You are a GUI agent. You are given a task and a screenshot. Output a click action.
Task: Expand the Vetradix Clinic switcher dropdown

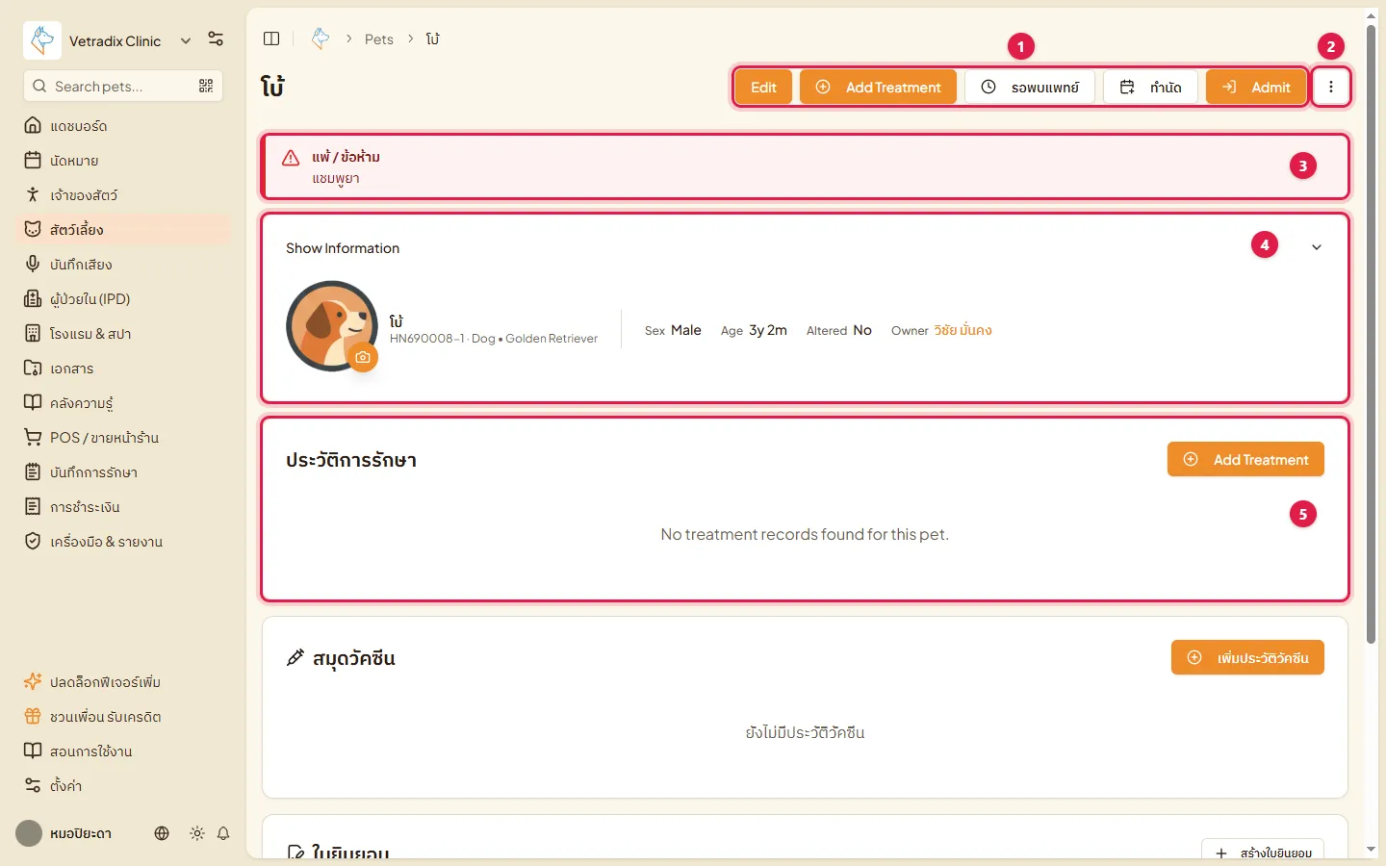coord(186,40)
